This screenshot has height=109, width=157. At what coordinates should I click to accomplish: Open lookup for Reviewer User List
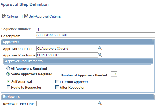point(100,103)
